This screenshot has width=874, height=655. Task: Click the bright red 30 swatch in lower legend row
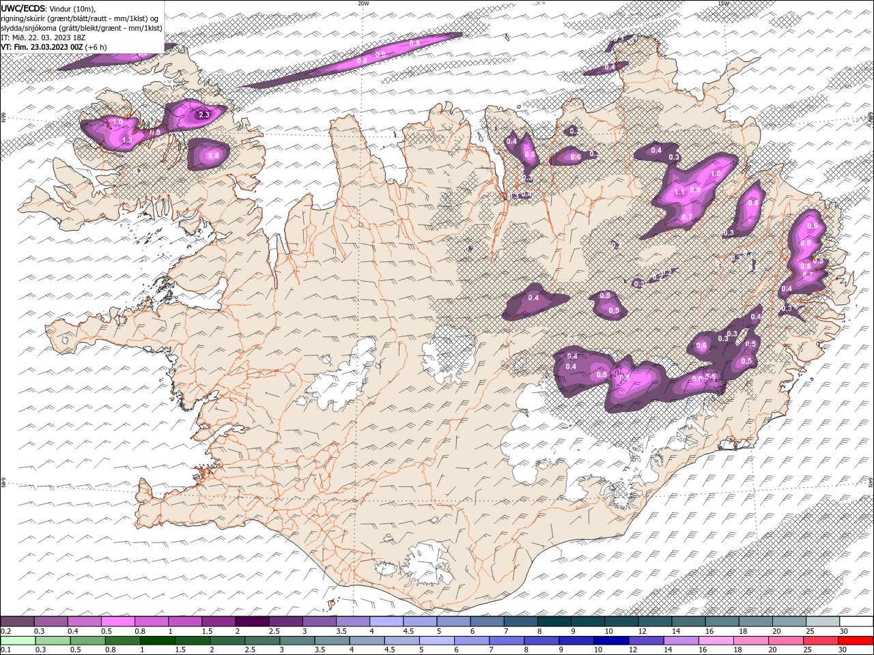856,640
